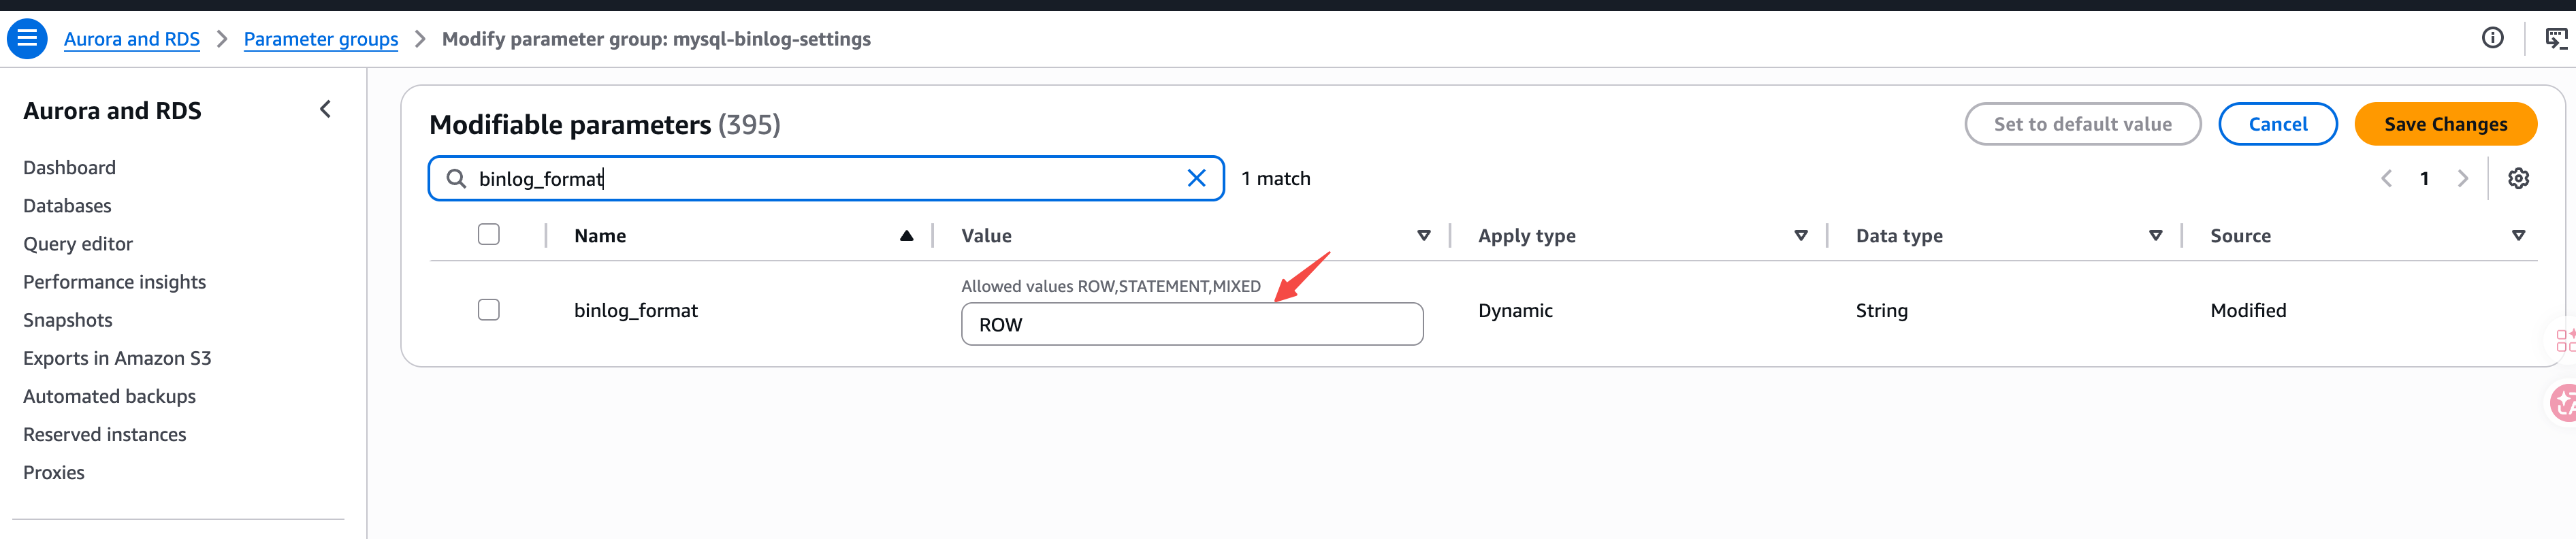Screen dimensions: 2576x539
Task: Open Query editor in the sidebar
Action: pyautogui.click(x=78, y=244)
